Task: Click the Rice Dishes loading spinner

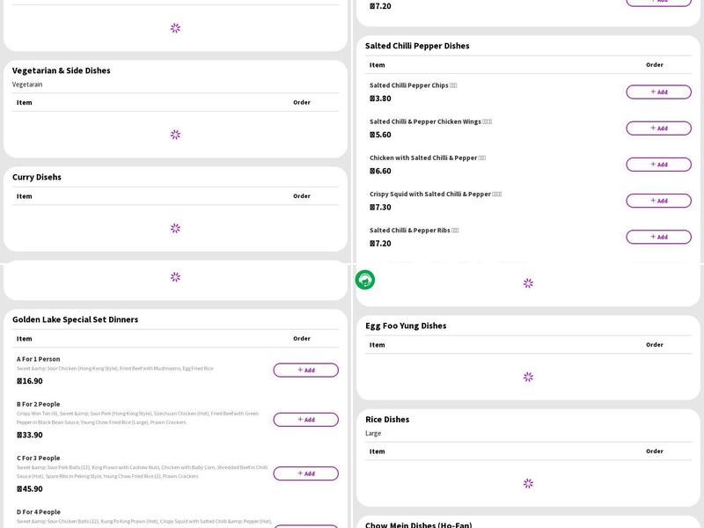Action: coord(528,483)
